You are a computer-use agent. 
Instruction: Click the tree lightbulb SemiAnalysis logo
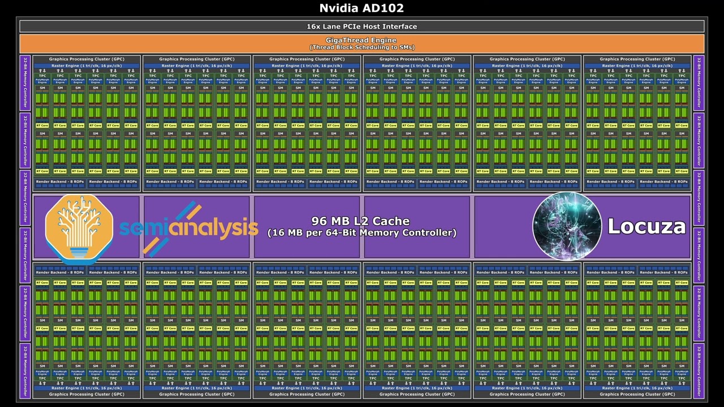pyautogui.click(x=79, y=229)
